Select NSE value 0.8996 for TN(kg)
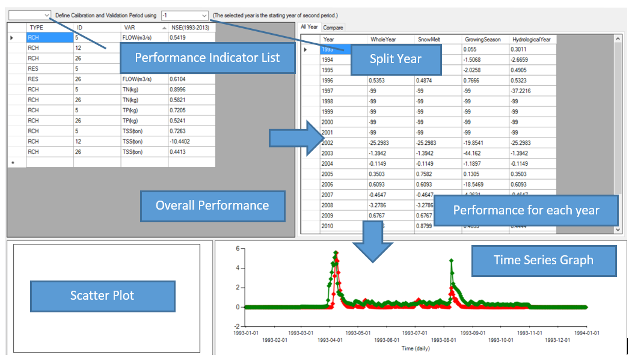The image size is (632, 361). click(191, 89)
